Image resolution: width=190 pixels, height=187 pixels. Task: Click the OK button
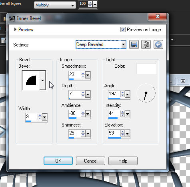(x=58, y=161)
